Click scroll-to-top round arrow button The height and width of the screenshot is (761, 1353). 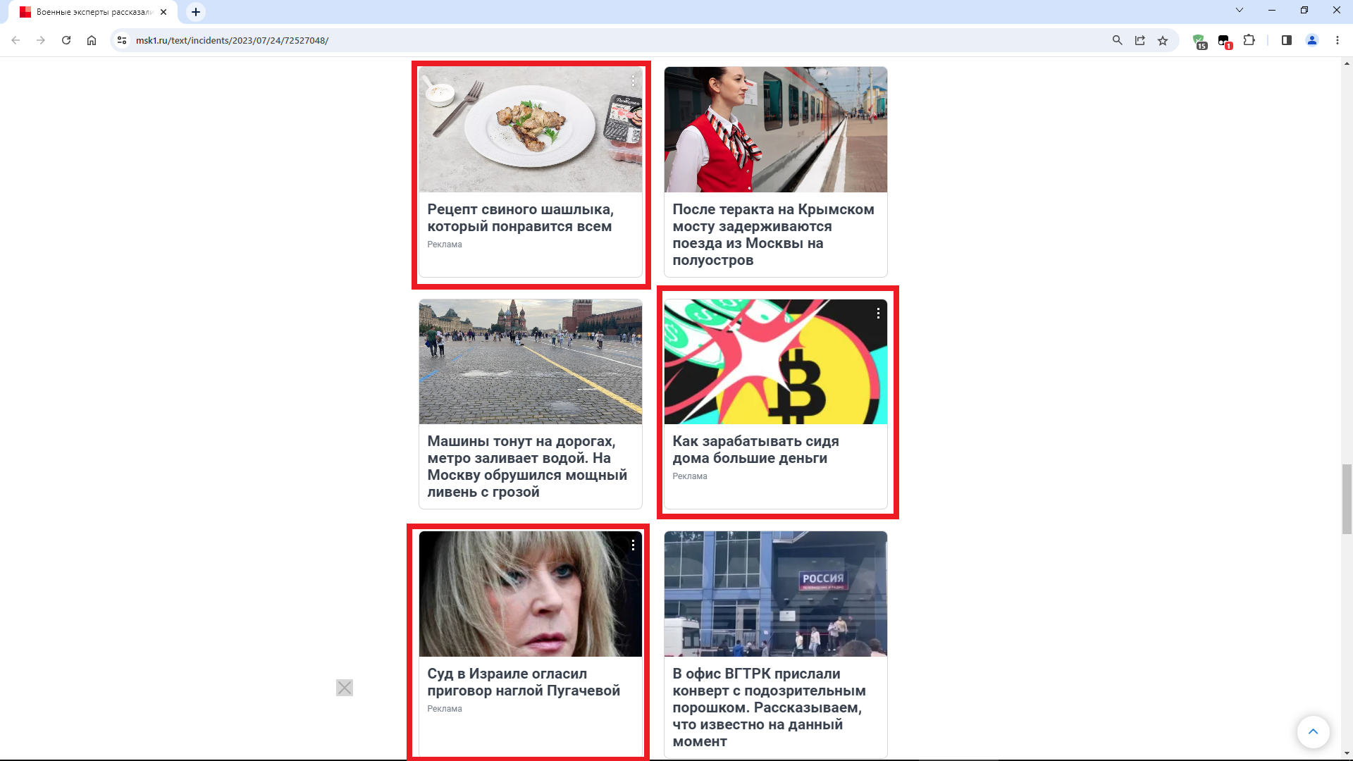point(1313,731)
